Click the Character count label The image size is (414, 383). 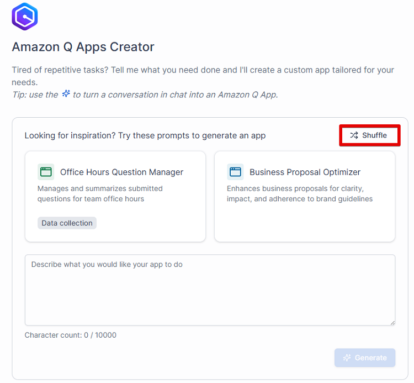(71, 335)
